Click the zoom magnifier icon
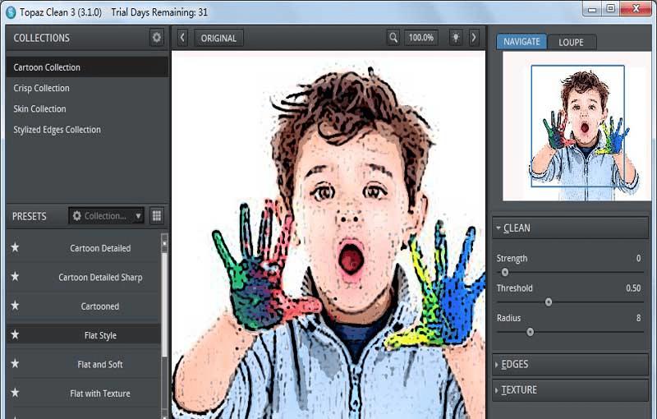657x419 pixels. coord(393,38)
